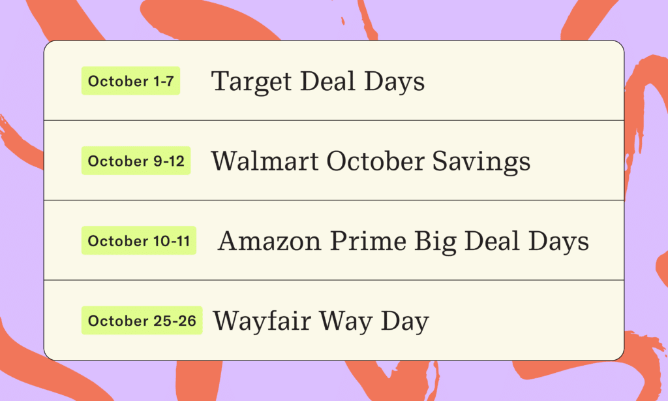The width and height of the screenshot is (668, 401).
Task: Click the word Prime in Amazon row
Action: pos(369,241)
